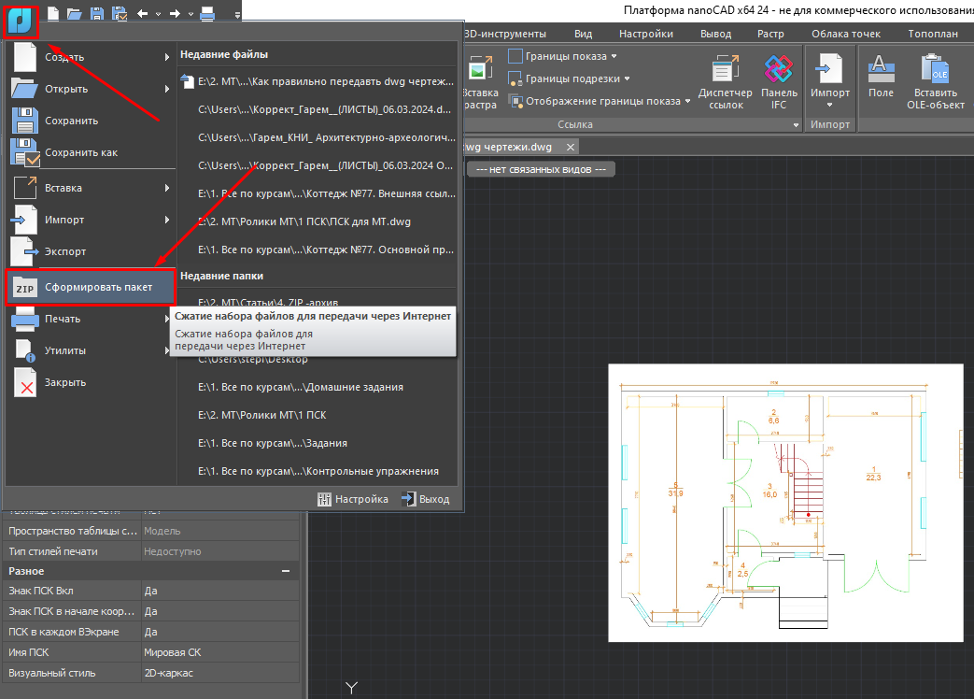
Task: Open the Печать menu entry
Action: click(x=90, y=319)
